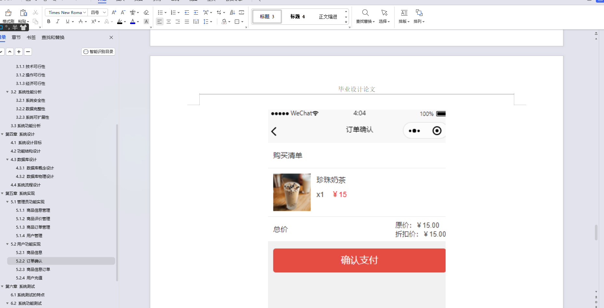This screenshot has height=308, width=604.
Task: Switch to the 章节 sidebar tab
Action: pos(16,37)
